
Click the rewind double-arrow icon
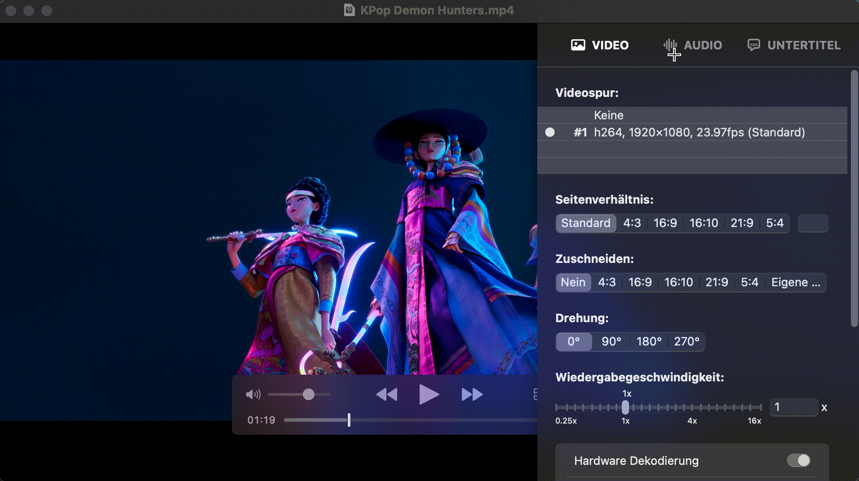point(386,394)
